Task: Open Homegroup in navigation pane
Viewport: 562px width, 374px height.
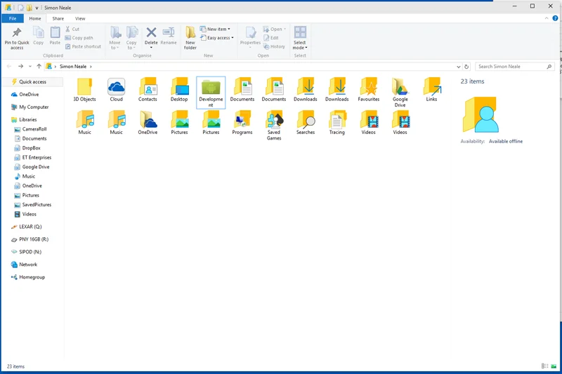Action: pos(32,277)
